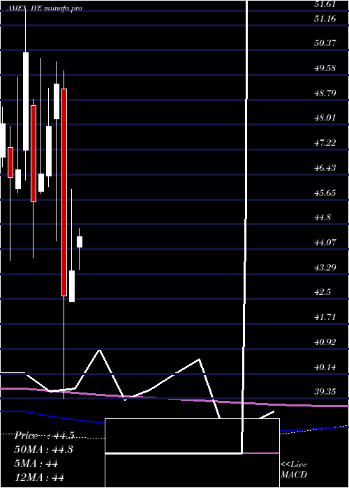
Task: Click the small white candle near 44.07
Action: (x=80, y=242)
